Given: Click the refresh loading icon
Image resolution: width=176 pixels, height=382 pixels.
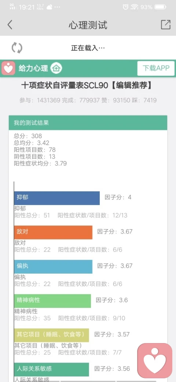Looking at the screenshot, I should [17, 48].
